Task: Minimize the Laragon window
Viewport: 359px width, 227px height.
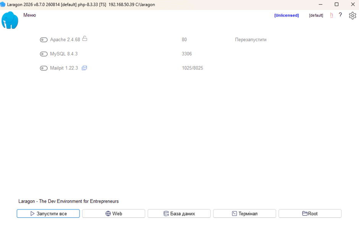Action: (320, 4)
